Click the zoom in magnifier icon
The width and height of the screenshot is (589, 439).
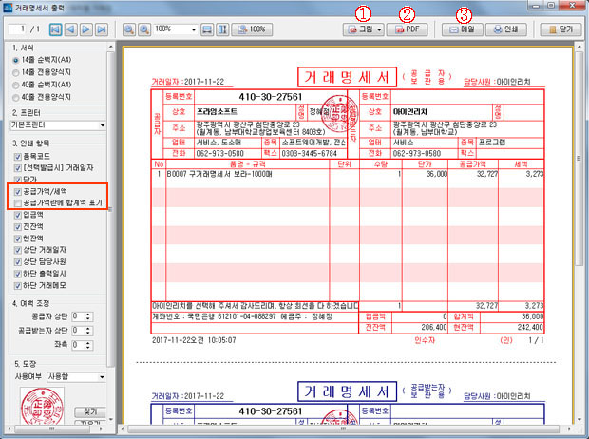pyautogui.click(x=145, y=29)
